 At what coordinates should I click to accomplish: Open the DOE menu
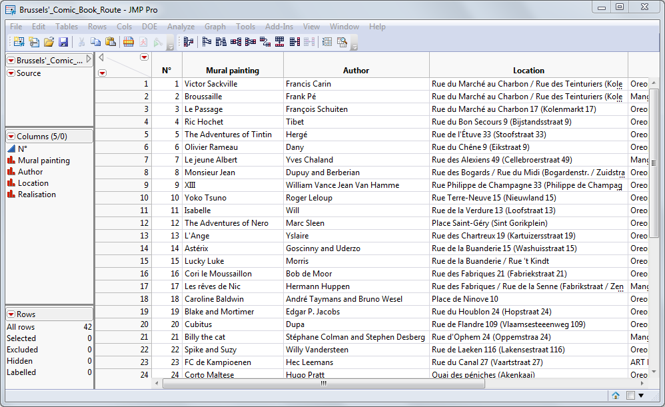pyautogui.click(x=150, y=27)
